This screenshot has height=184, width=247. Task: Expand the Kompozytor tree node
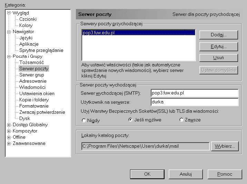point(9,131)
